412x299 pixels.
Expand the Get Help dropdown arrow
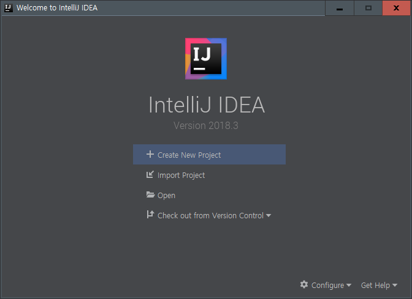coord(395,286)
